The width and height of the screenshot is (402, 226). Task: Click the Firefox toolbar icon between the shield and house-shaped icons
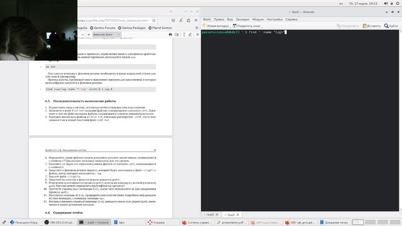coord(181,20)
